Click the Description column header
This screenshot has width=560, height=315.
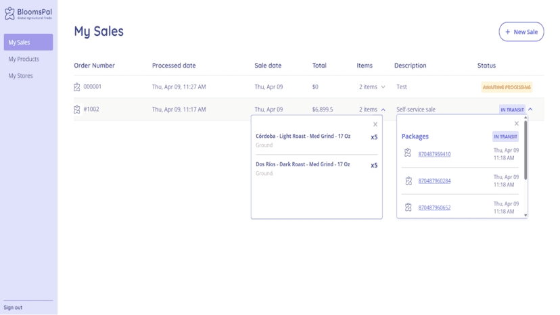click(x=410, y=66)
